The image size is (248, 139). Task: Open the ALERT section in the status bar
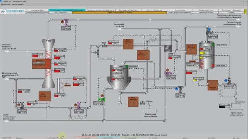153,138
